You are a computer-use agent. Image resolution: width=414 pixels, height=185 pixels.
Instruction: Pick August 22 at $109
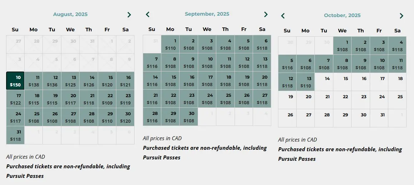107,99
